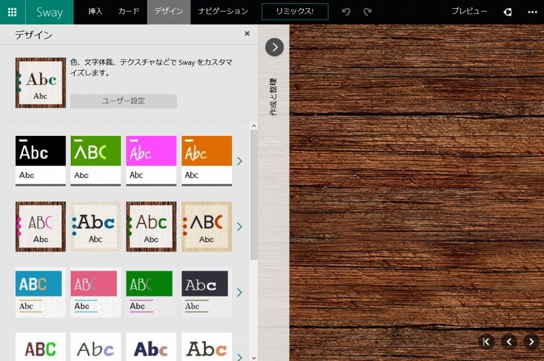
Task: Select the thin green Abc design
Action: point(96,347)
